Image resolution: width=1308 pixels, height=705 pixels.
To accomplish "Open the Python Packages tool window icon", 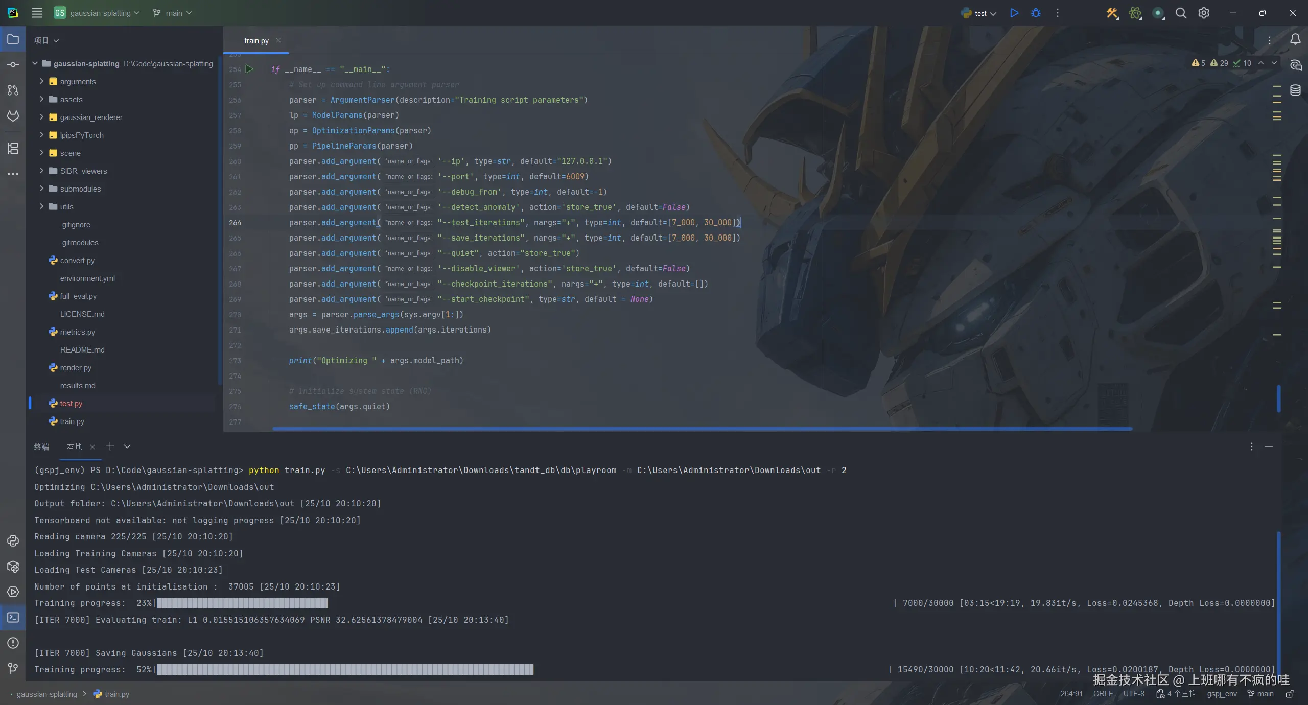I will pyautogui.click(x=13, y=567).
